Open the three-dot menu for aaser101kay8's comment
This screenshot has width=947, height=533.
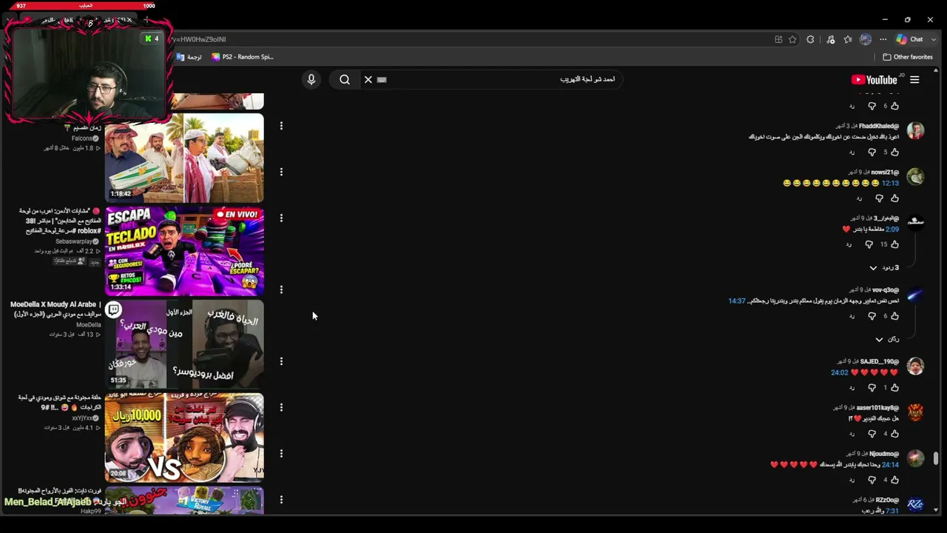(x=281, y=407)
